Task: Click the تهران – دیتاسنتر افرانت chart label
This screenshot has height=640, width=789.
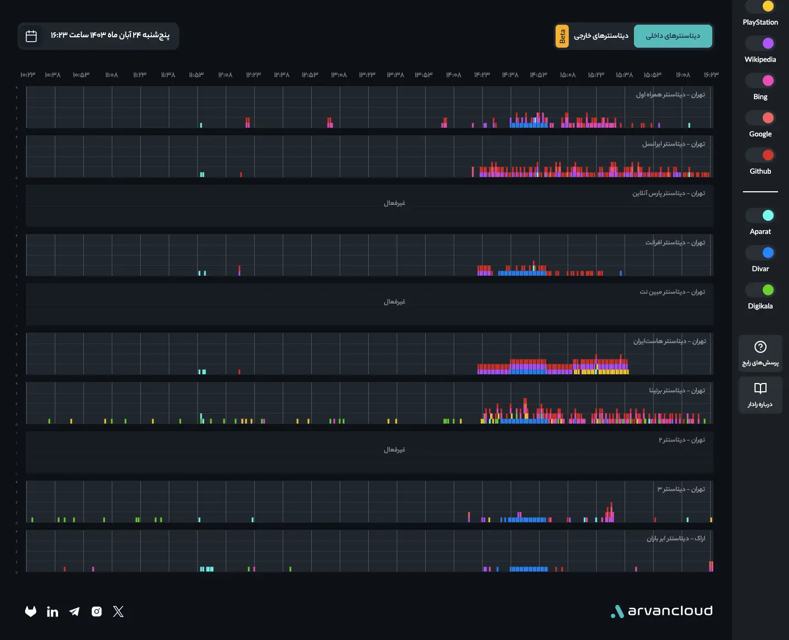Action: (x=675, y=243)
